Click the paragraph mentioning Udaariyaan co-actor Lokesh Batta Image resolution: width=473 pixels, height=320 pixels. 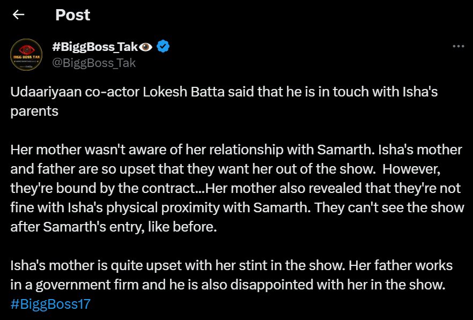pos(224,101)
